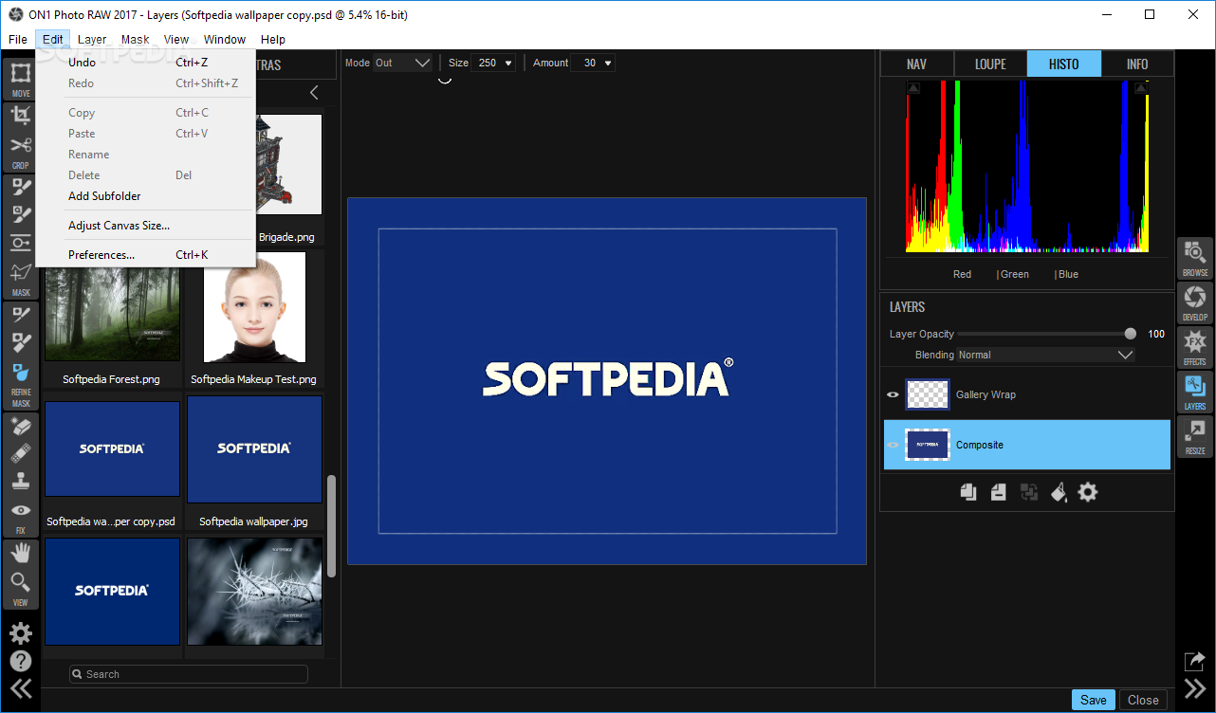Switch to the Browse module
1216x713 pixels.
tap(1195, 258)
